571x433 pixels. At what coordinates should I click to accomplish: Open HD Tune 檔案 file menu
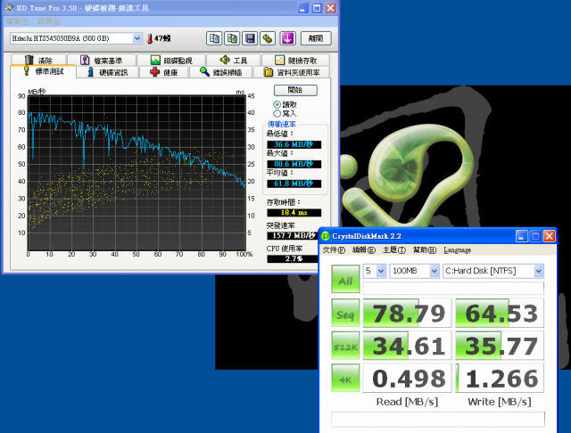tap(17, 21)
